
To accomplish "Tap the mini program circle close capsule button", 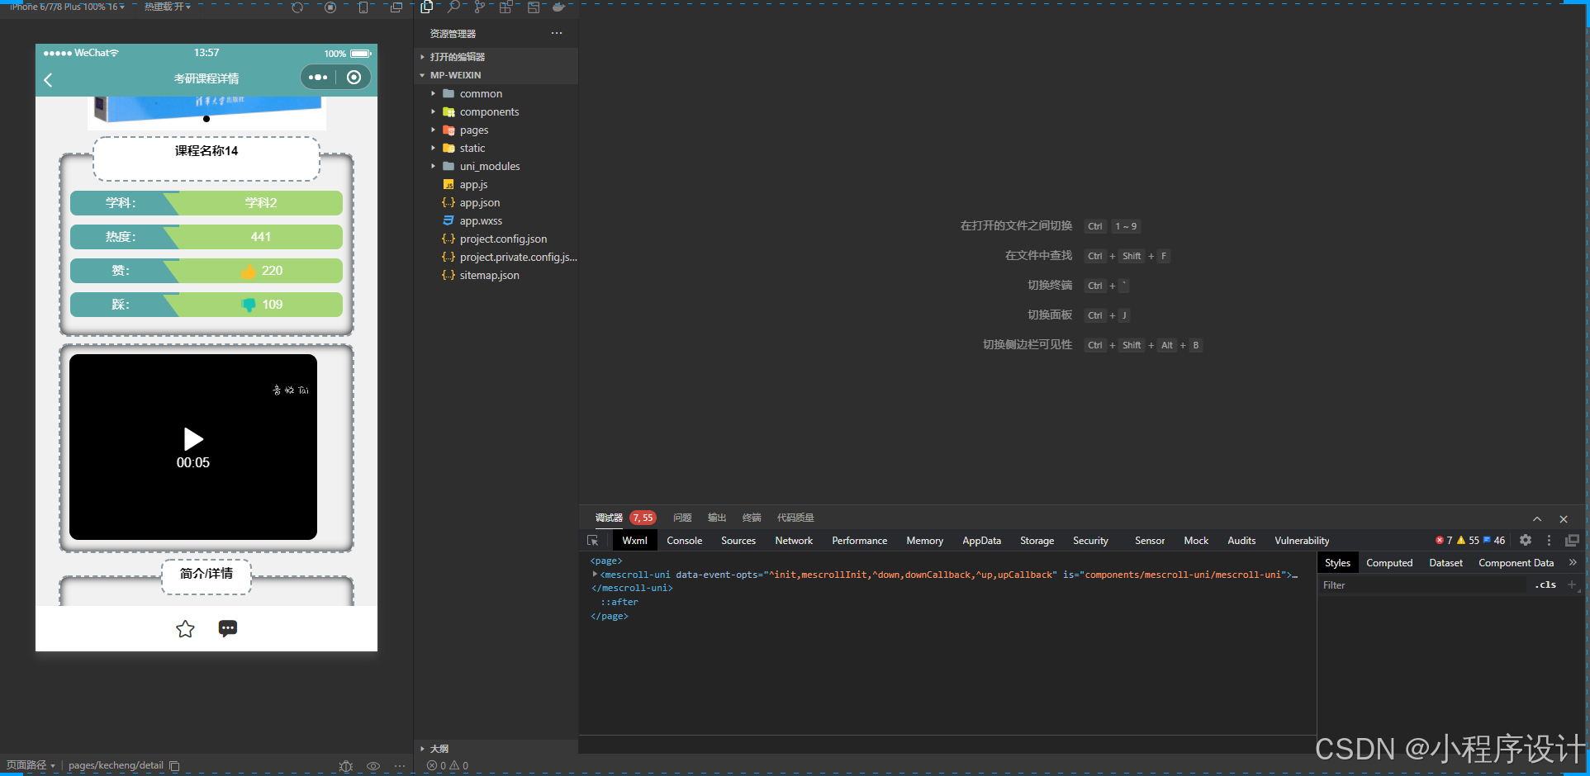I will click(x=354, y=78).
